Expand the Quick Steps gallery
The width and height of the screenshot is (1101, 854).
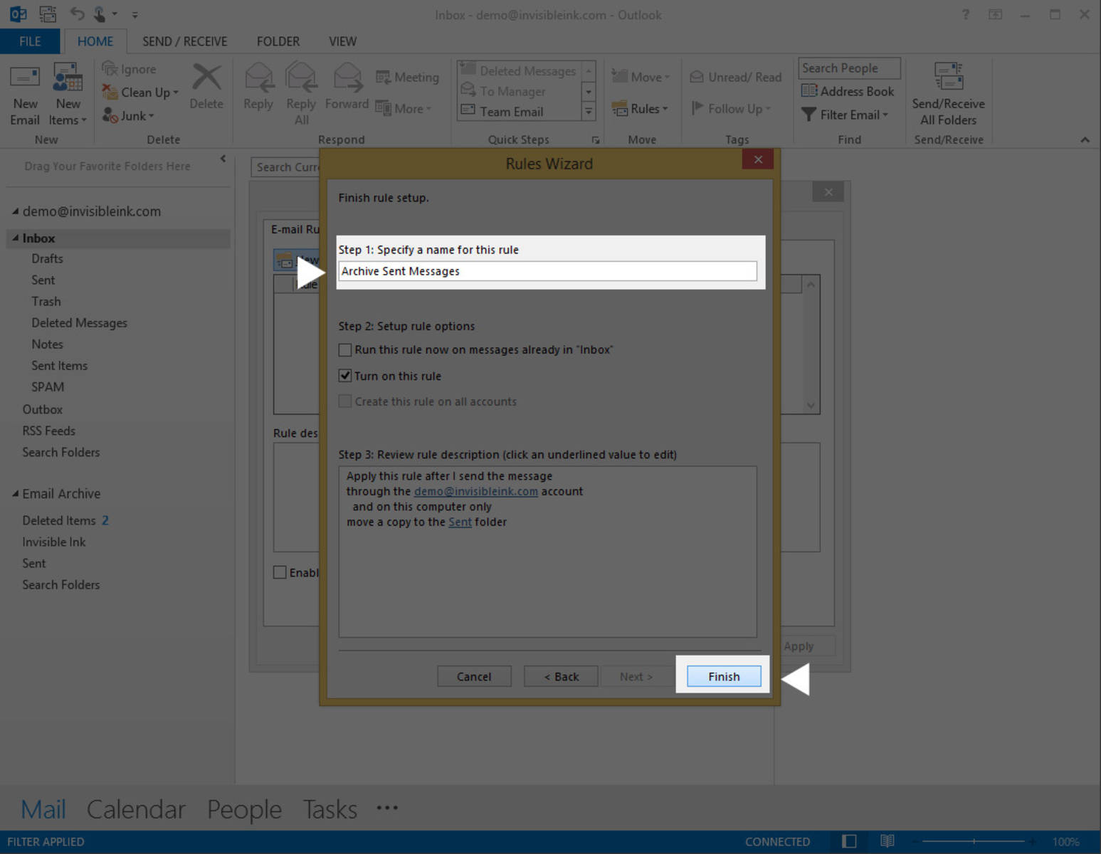tap(589, 111)
